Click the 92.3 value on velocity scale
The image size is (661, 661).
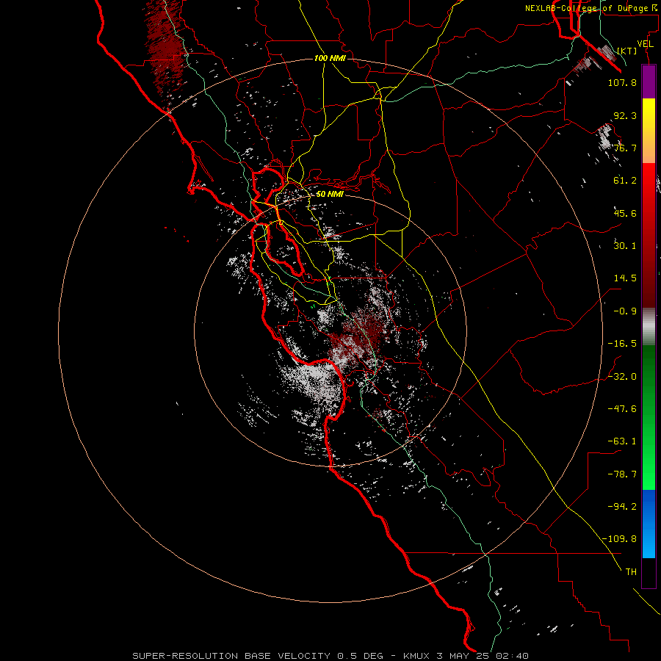click(x=625, y=115)
